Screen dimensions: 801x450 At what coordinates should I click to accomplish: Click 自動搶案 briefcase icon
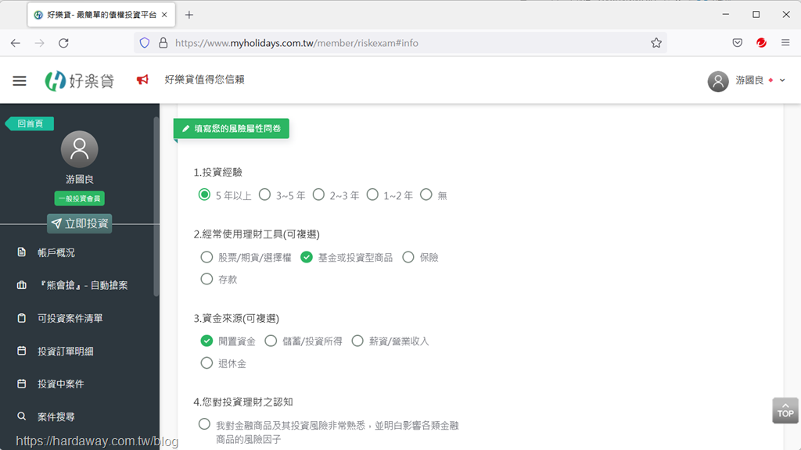pos(21,284)
